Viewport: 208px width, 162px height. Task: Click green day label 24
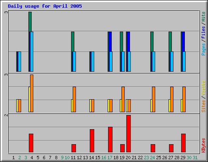[152, 158]
